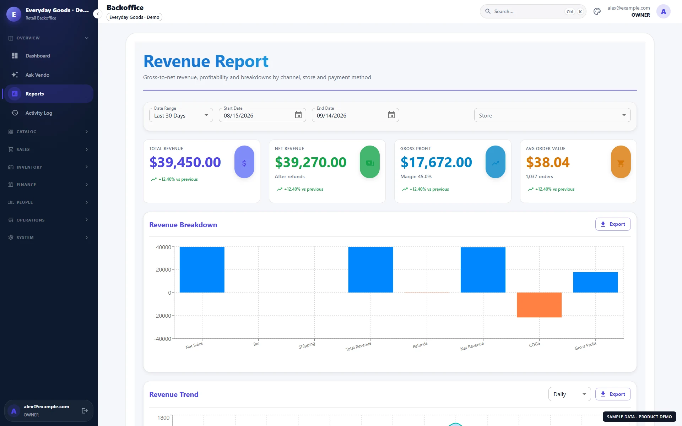Screen dimensions: 682x426
Task: Click the Ask Vendo sparkle icon
Action: pyautogui.click(x=15, y=75)
